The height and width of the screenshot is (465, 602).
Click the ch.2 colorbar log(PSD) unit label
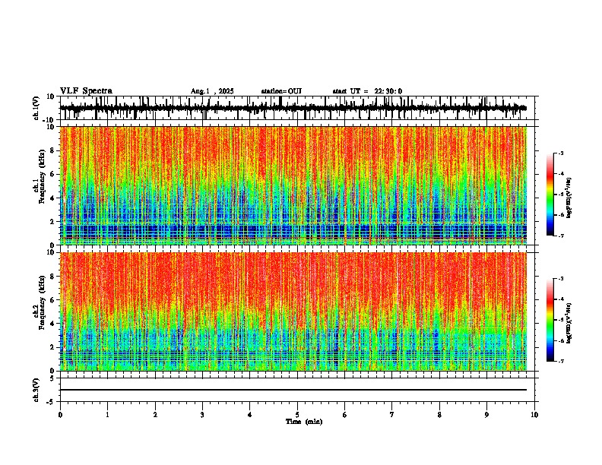[x=569, y=323]
